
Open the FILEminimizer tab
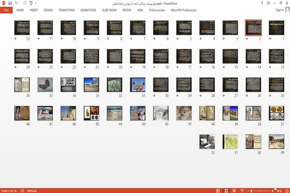157,10
